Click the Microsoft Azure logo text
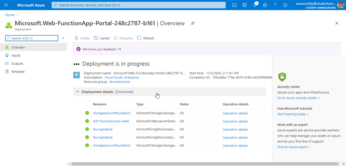The height and width of the screenshot is (166, 346). [x=30, y=5]
